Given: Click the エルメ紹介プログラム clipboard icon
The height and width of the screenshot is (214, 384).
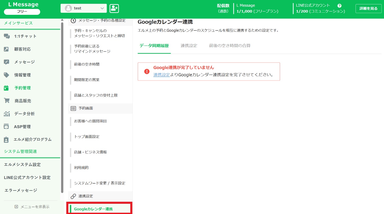Looking at the screenshot, I should pos(6,140).
